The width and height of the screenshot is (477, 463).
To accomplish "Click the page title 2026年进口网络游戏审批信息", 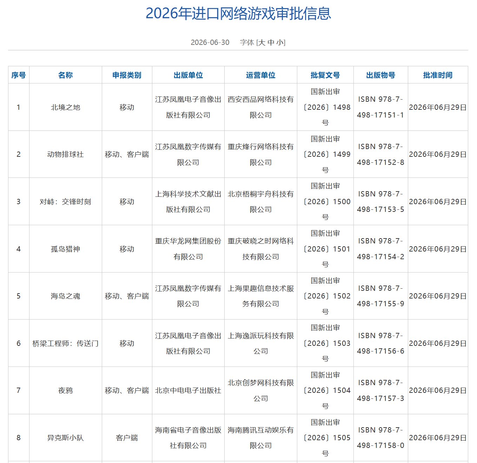I will click(x=238, y=13).
